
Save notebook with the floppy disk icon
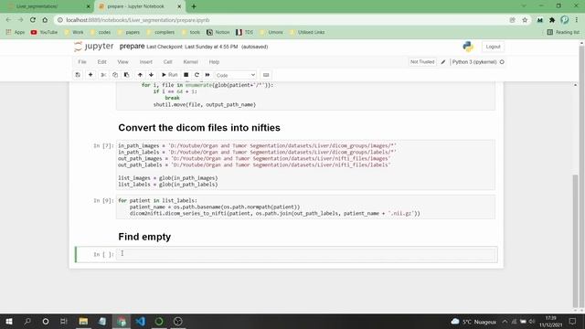[78, 75]
